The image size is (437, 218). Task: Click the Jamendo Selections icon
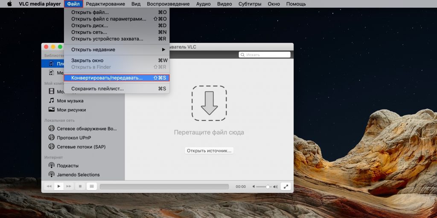click(51, 175)
